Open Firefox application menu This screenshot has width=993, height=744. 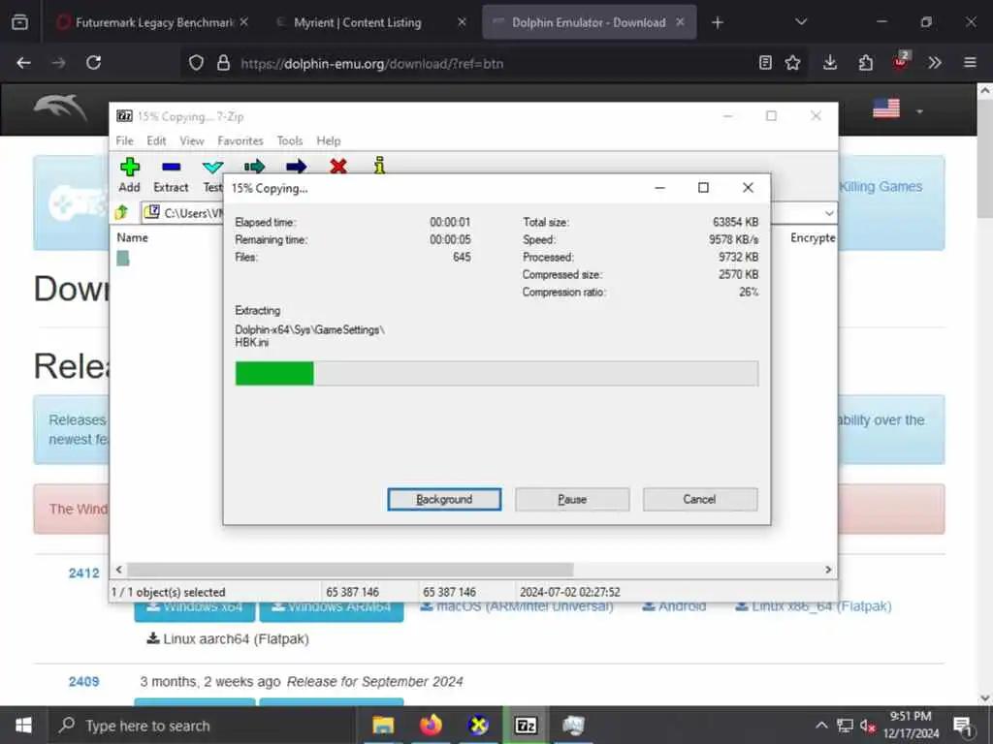[x=970, y=63]
